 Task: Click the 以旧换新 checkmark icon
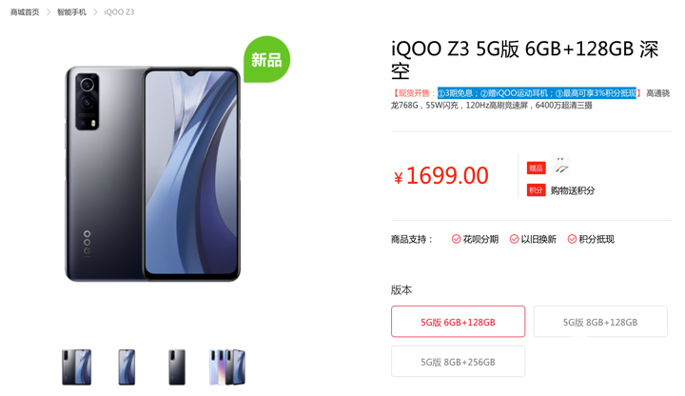pyautogui.click(x=514, y=239)
